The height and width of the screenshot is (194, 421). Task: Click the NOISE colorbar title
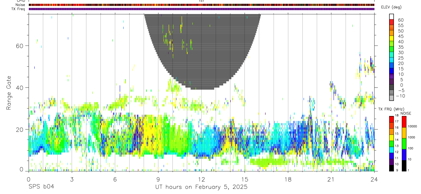406,113
